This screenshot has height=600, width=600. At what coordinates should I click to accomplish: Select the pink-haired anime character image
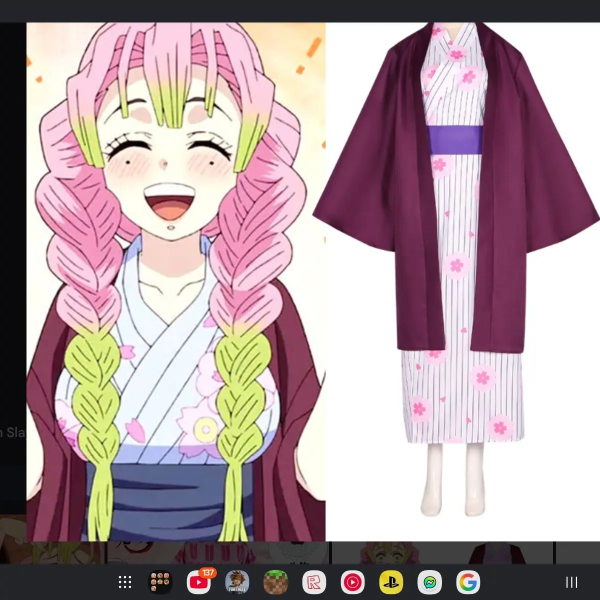pyautogui.click(x=176, y=281)
